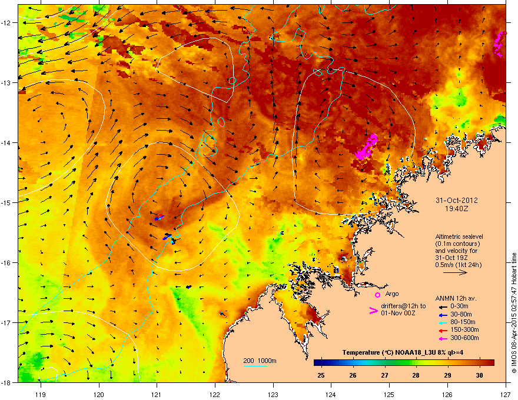518x400 pixels.
Task: Click the '150-300m' depth label
Action: [x=464, y=329]
